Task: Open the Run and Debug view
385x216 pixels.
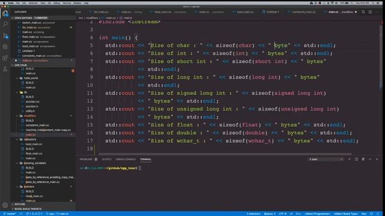Action: pos(5,47)
